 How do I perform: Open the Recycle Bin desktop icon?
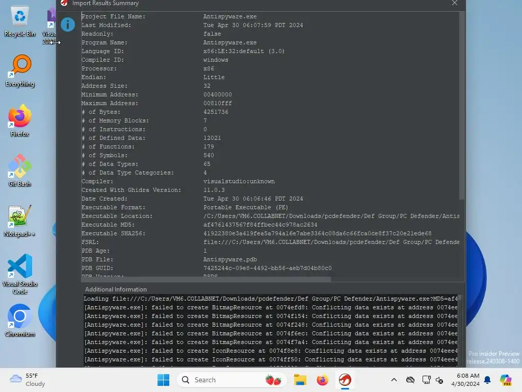pos(20,21)
